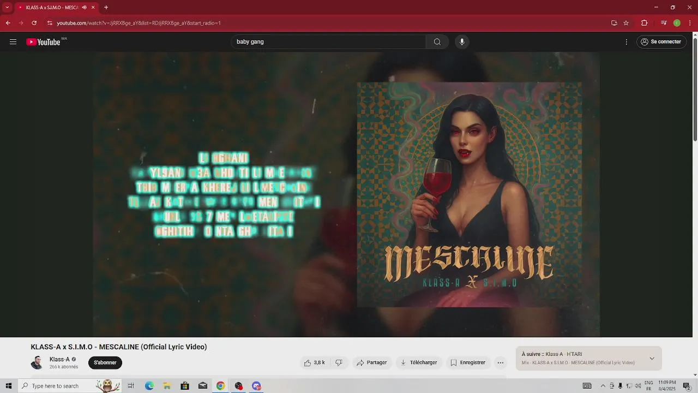This screenshot has width=698, height=393.
Task: Open YouTube settings three-dot menu
Action: (627, 42)
